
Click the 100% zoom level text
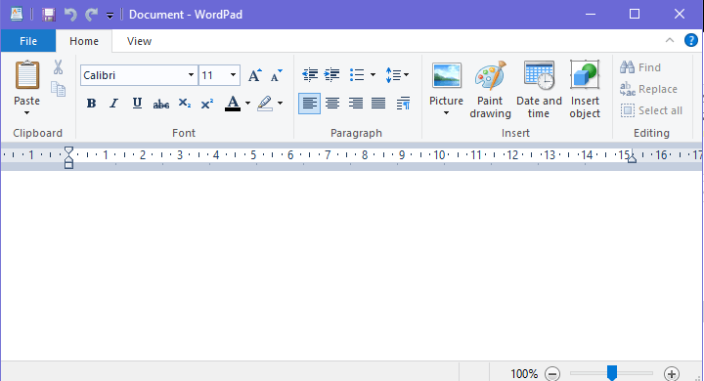click(x=524, y=373)
